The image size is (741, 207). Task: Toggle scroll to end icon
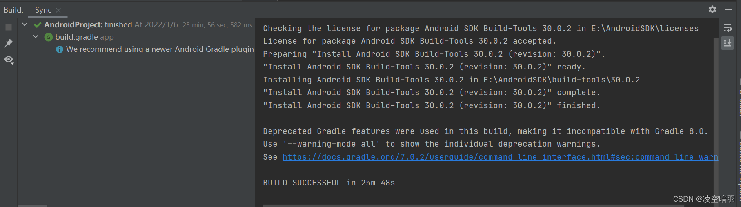tap(728, 43)
